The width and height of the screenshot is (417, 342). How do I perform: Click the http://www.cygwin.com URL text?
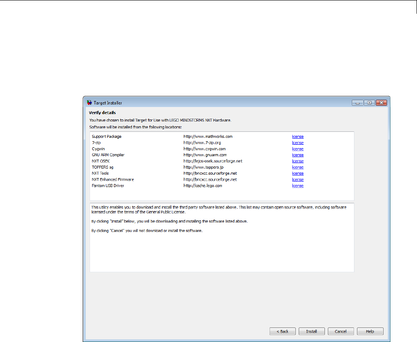(x=204, y=149)
